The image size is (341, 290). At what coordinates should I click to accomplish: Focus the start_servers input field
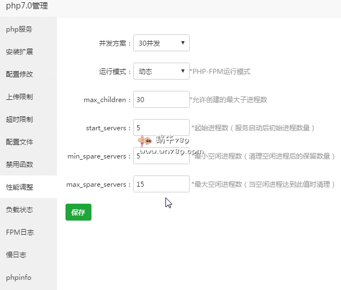point(161,128)
